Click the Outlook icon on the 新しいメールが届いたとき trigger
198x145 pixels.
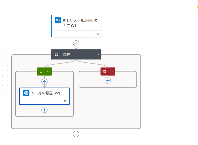pyautogui.click(x=58, y=20)
